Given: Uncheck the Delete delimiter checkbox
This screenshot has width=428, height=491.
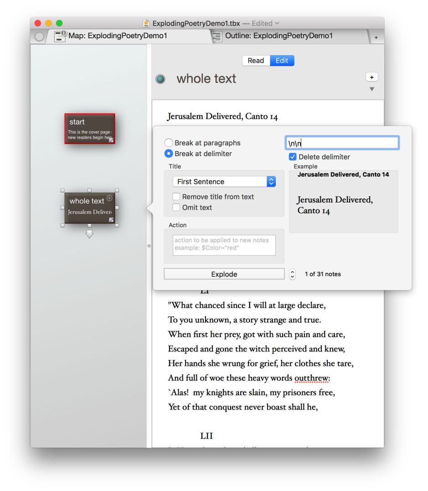Looking at the screenshot, I should pos(293,157).
